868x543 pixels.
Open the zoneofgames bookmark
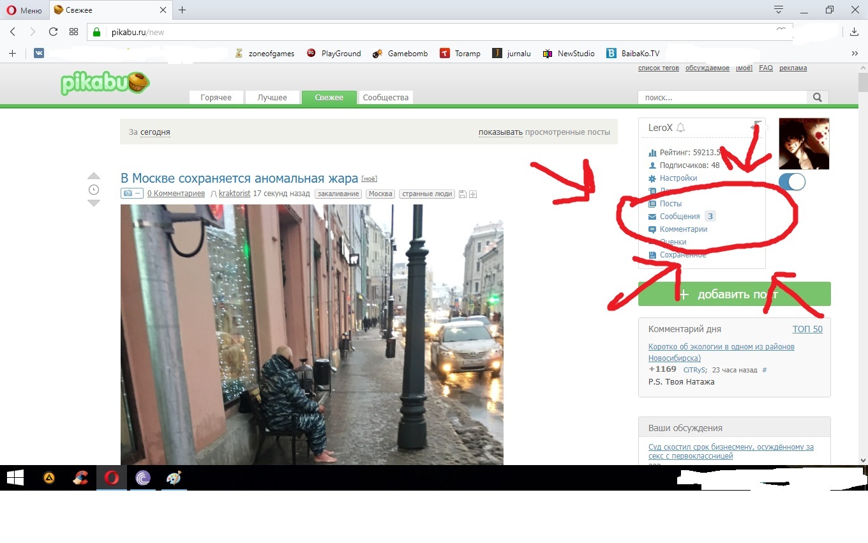pyautogui.click(x=265, y=54)
